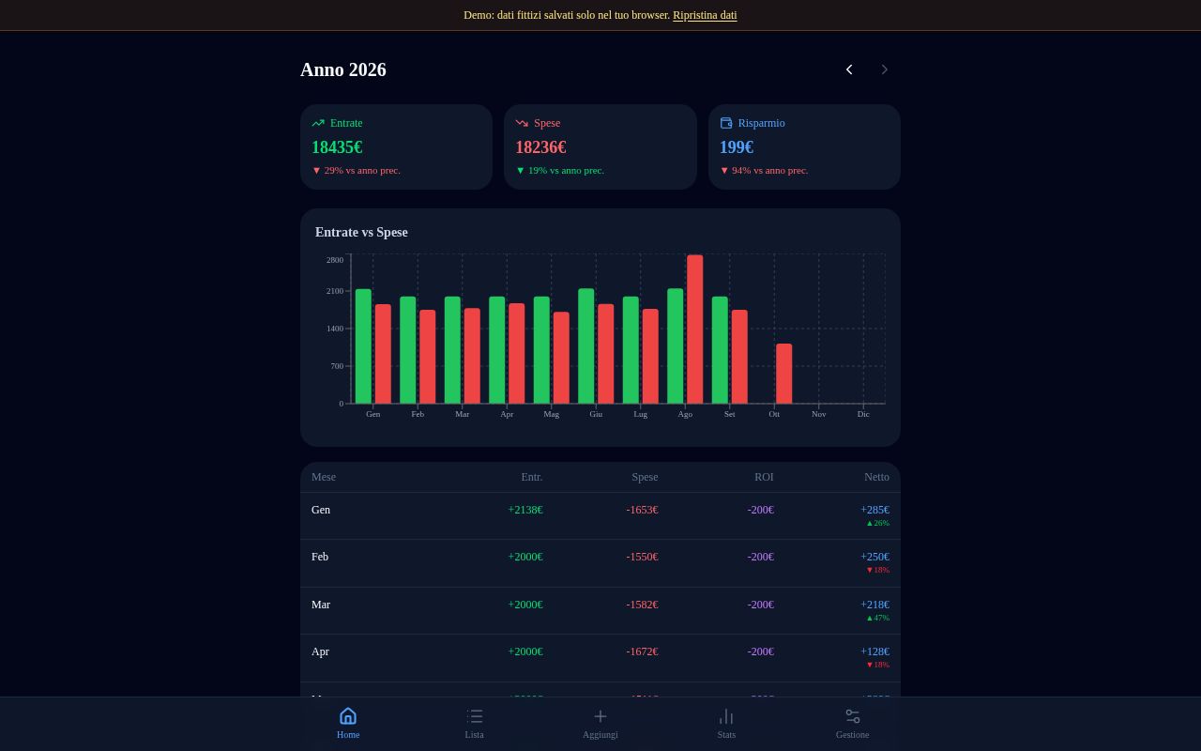Click the red Ott expense bar
Image resolution: width=1201 pixels, height=751 pixels.
point(783,374)
